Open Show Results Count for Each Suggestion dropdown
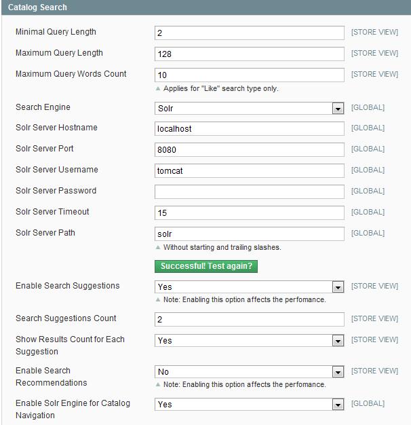The image size is (411, 425). pyautogui.click(x=249, y=341)
